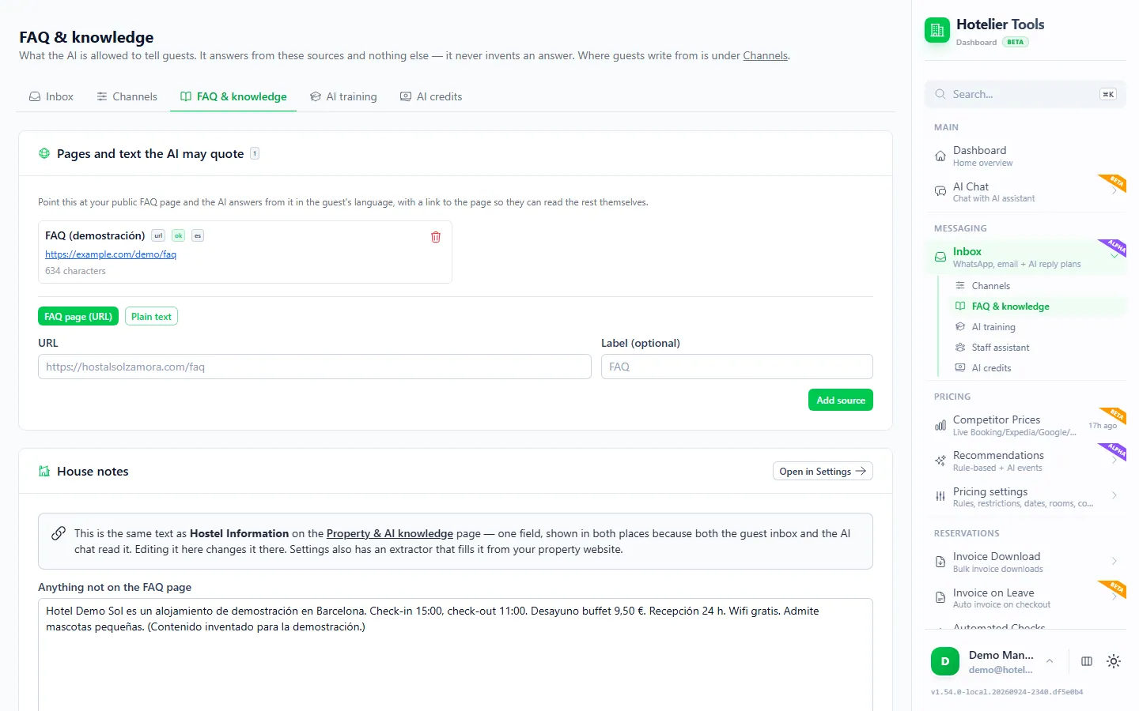Viewport: 1139px width, 711px height.
Task: Open Recommendations from the sidebar
Action: coord(1025,461)
